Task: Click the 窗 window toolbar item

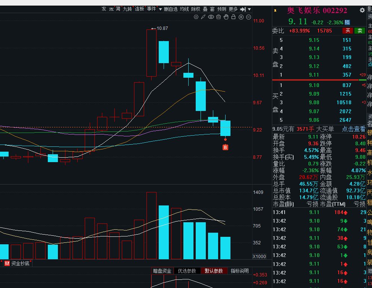Action: (213, 9)
